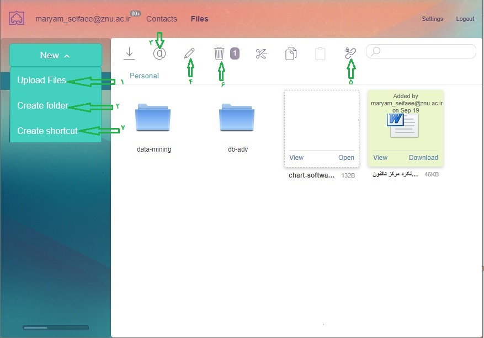Open the maryam_seifaee@znu.ac.ir mail tab
The image size is (484, 338).
pyautogui.click(x=83, y=19)
